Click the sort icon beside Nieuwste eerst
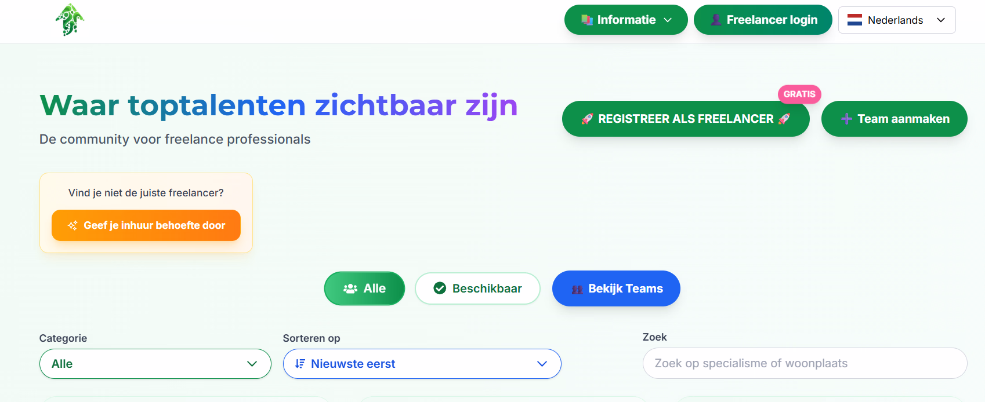This screenshot has width=985, height=402. coord(300,364)
